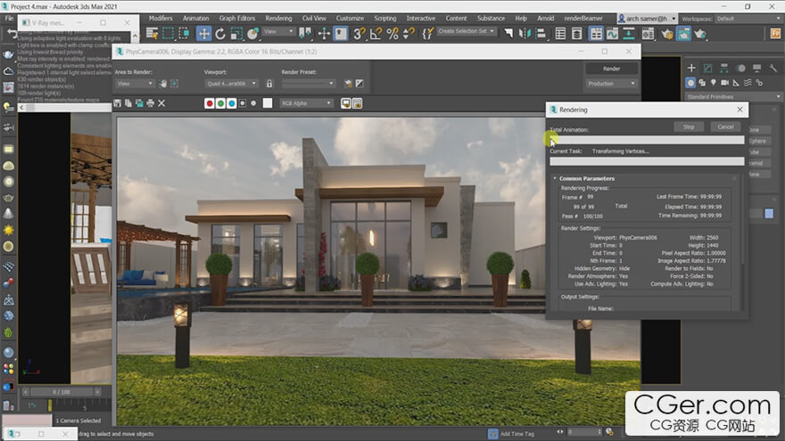The height and width of the screenshot is (441, 785).
Task: Click the Render Production teapot icon
Action: pyautogui.click(x=700, y=34)
